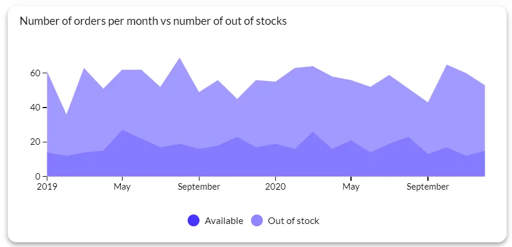
Task: Click the Available legend color dot
Action: pos(194,220)
